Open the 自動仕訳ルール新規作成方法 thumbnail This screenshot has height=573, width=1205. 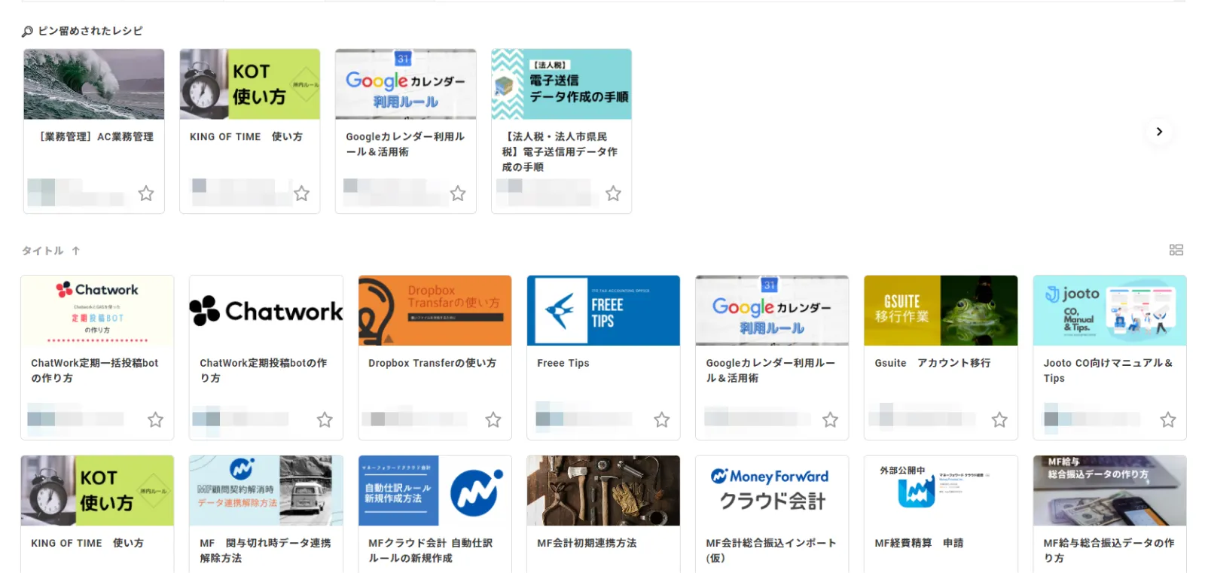coord(435,490)
